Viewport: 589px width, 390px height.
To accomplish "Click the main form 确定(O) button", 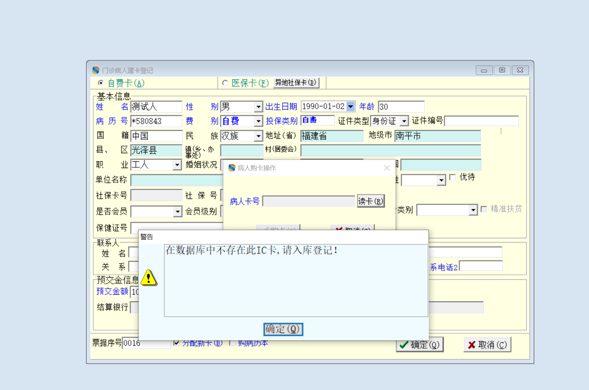I will (x=420, y=345).
